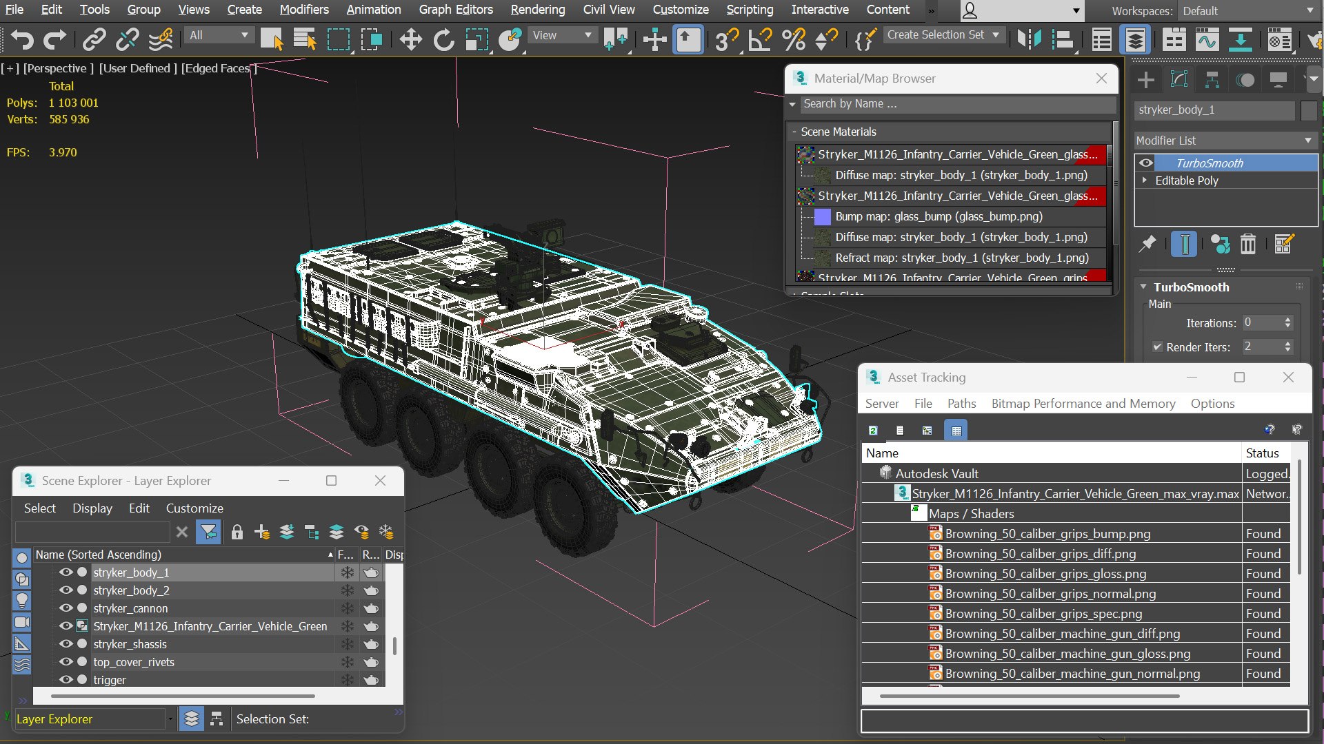Image resolution: width=1324 pixels, height=744 pixels.
Task: Click Edged Faces viewport label
Action: click(219, 68)
